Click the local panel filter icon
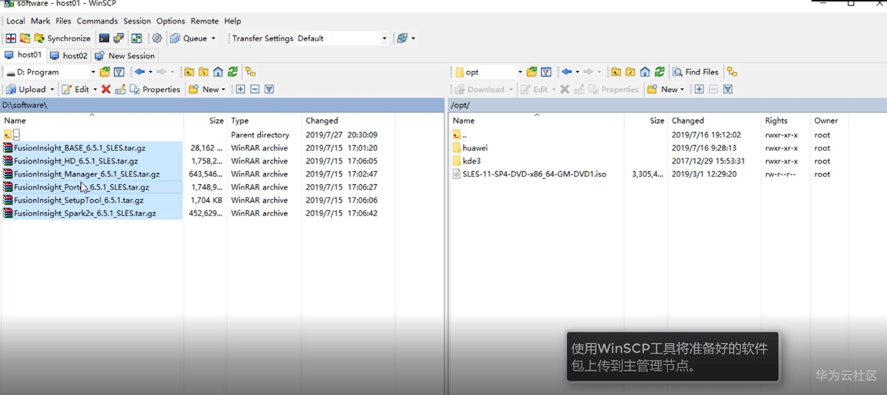 (x=119, y=72)
